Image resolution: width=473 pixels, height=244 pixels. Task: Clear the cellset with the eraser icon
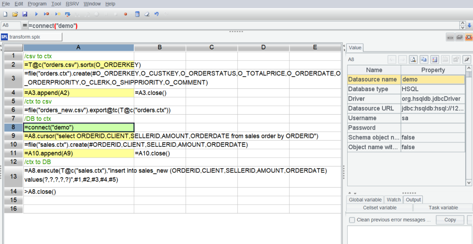(x=146, y=13)
